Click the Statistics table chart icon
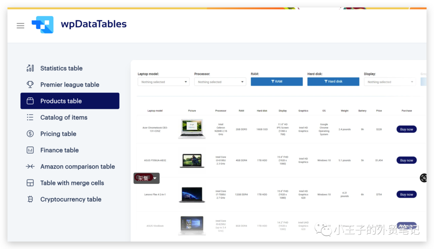 pos(30,68)
